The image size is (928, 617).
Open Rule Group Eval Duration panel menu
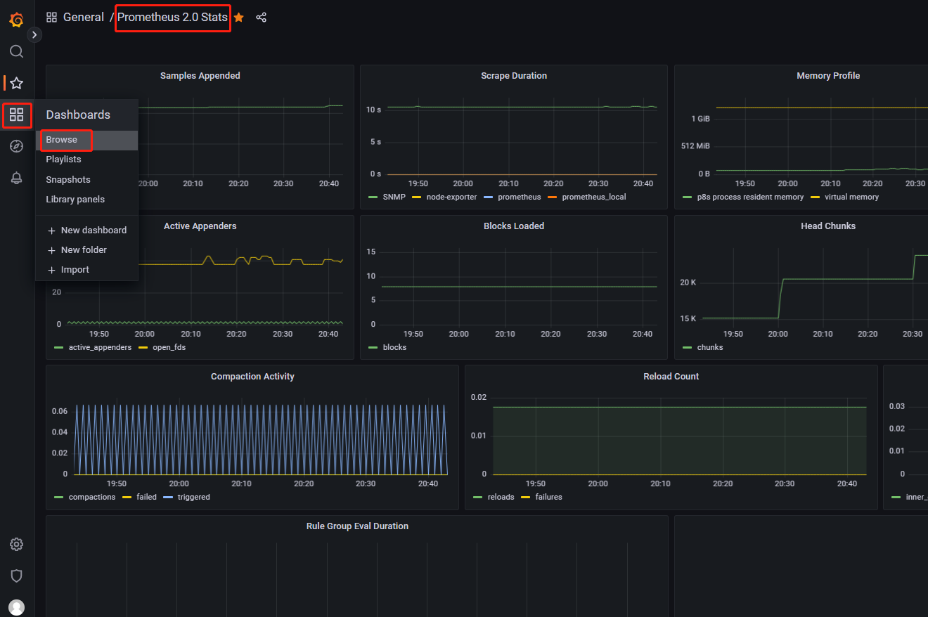[x=357, y=526]
